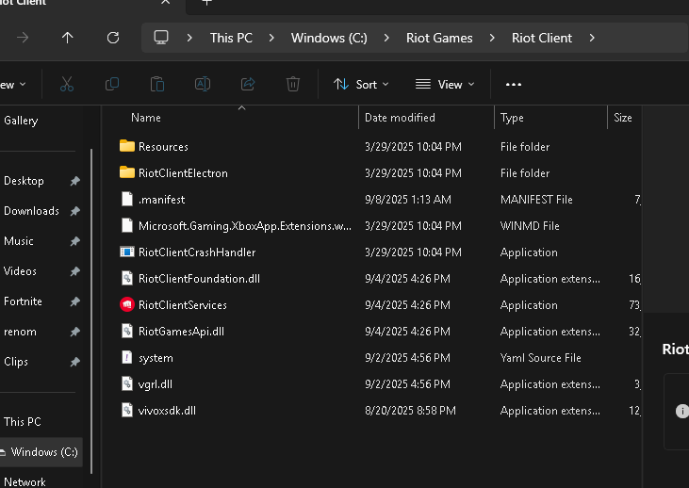Click the RiotClientFoundation.dll file icon
Viewport: 689px width, 488px height.
coord(127,278)
